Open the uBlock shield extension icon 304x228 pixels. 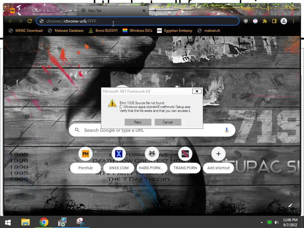point(246,21)
